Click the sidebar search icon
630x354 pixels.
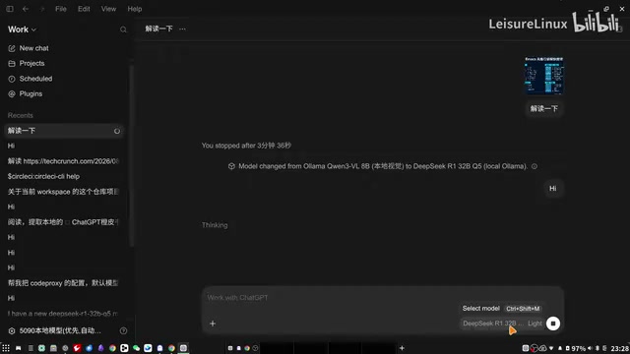point(123,29)
